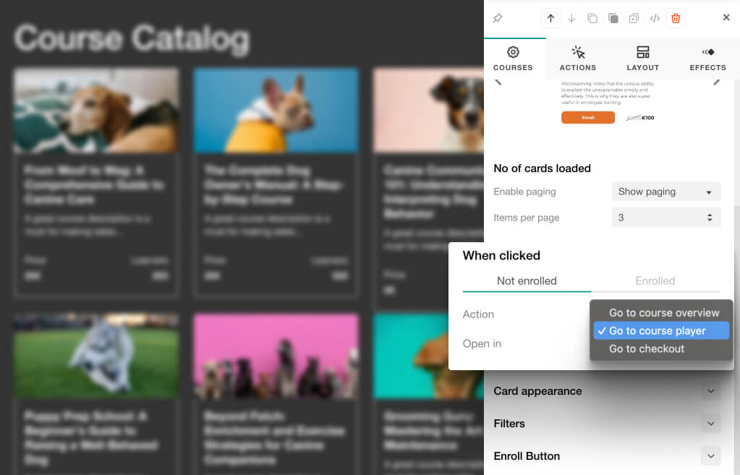Click the French bulldog in yellow hoodie thumbnail

(276, 111)
